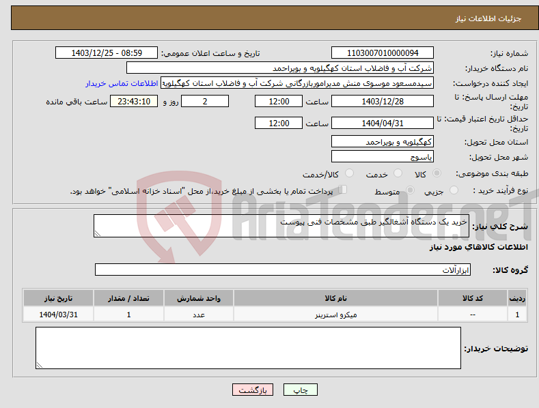Click the remaining time field 23:43:10
The width and height of the screenshot is (539, 408).
coord(134,101)
